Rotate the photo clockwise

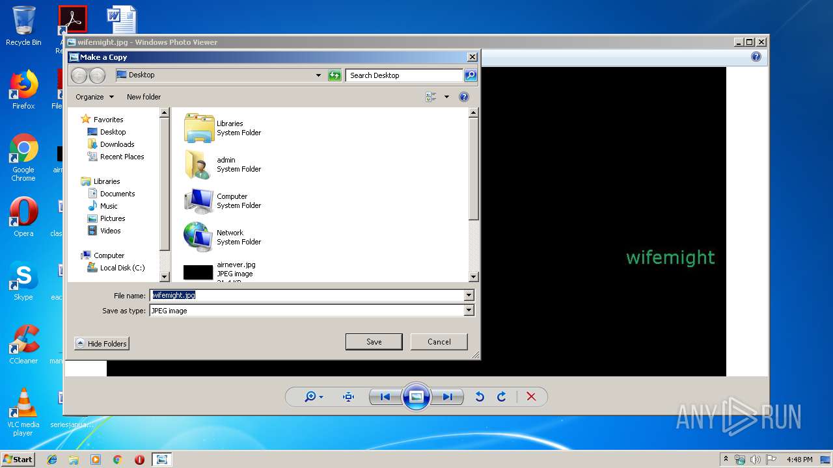[x=501, y=396]
